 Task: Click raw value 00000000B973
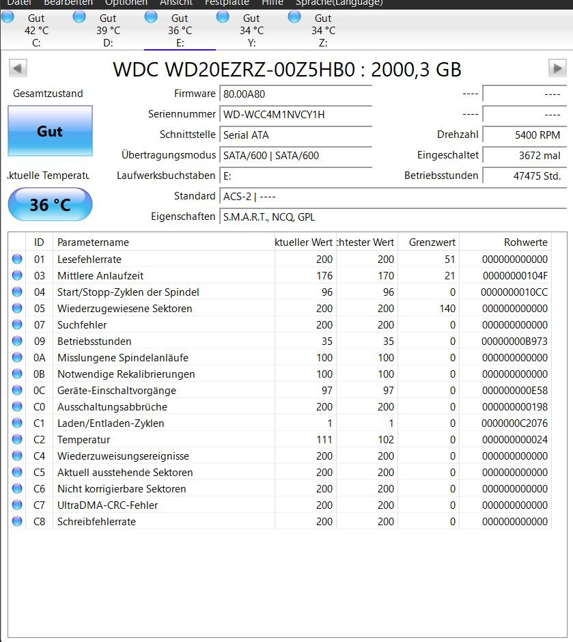(514, 341)
